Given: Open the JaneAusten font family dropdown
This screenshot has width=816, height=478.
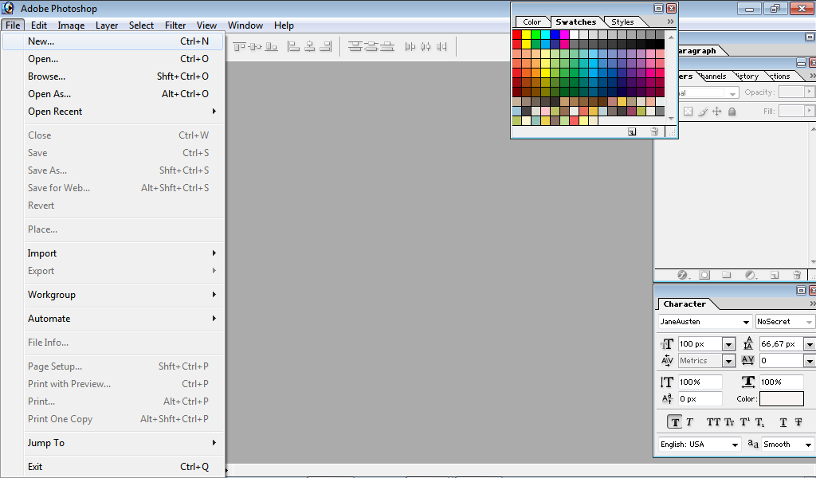Looking at the screenshot, I should [746, 322].
